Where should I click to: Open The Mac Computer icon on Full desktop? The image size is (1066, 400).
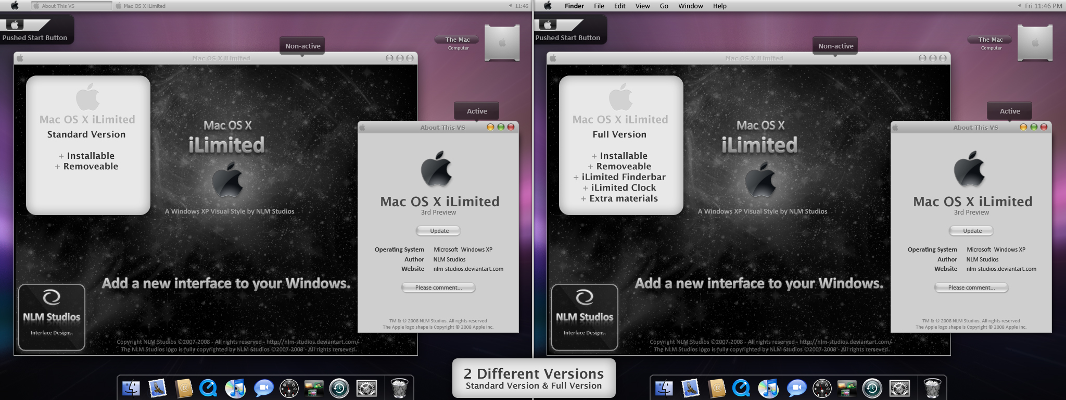[x=1035, y=43]
